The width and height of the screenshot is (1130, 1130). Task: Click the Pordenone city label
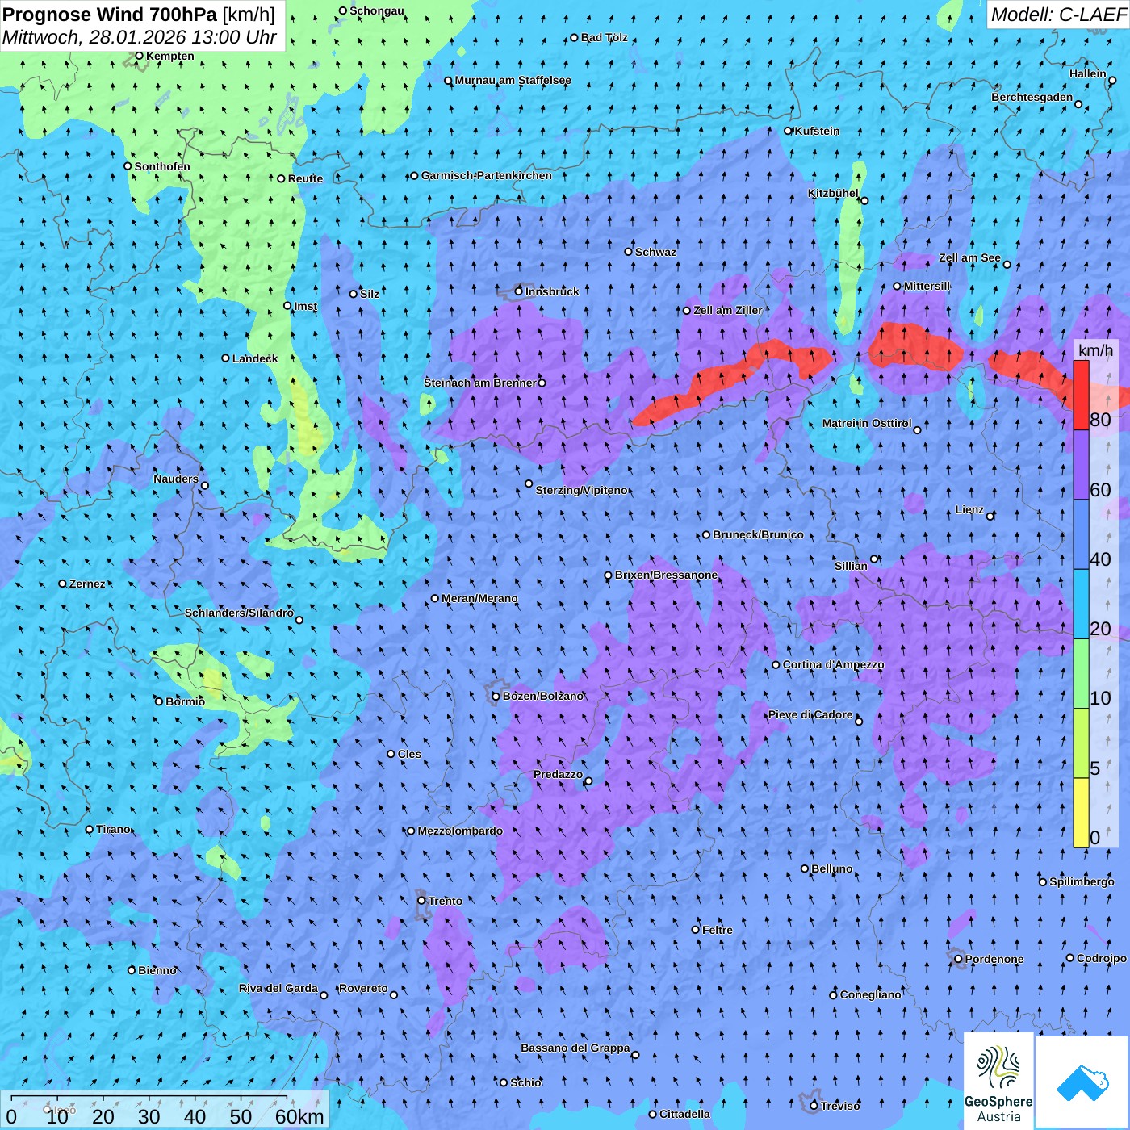(994, 959)
